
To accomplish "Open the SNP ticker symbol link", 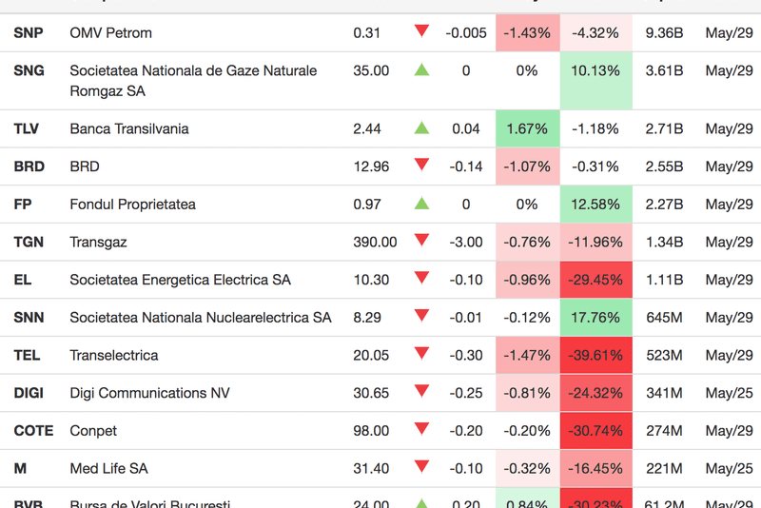I will (29, 33).
